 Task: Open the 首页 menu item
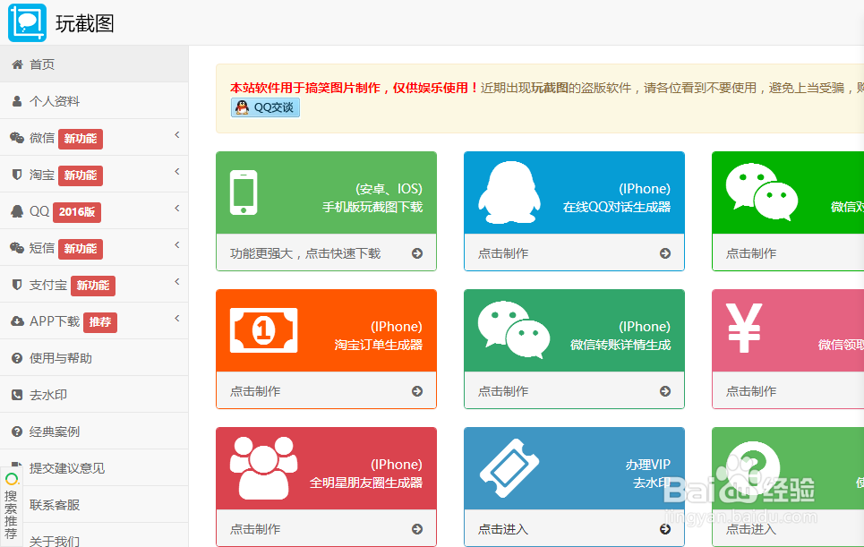pos(45,64)
